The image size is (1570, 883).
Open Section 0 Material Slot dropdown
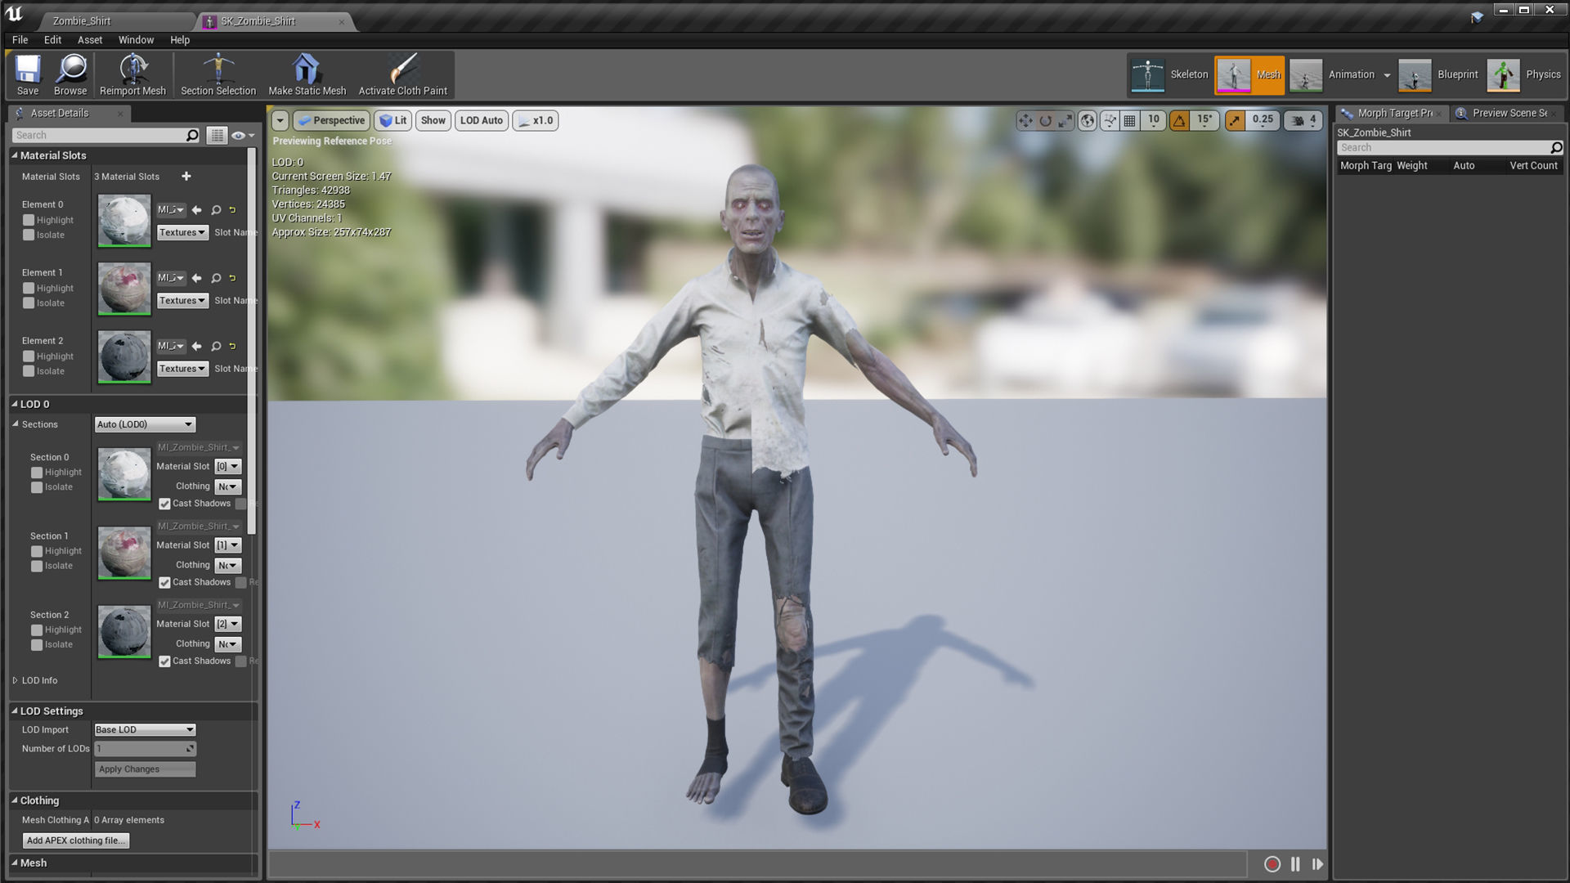(228, 467)
